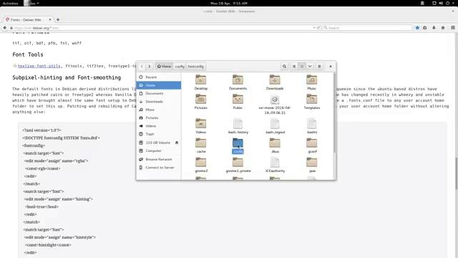Open the file manager search icon

pos(284,67)
